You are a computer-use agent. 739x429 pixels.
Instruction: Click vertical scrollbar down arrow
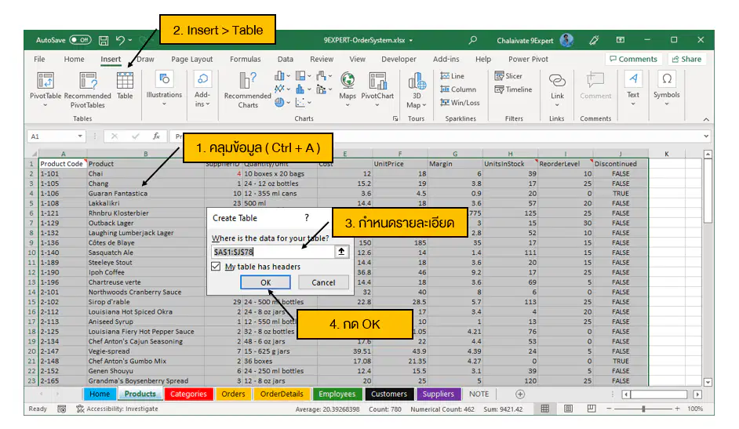tap(708, 382)
